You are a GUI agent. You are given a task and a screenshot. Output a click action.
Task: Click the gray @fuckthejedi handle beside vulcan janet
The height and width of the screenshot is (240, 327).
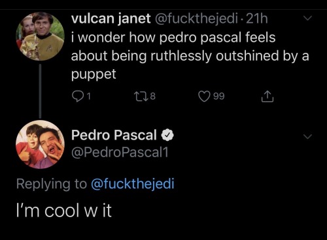point(196,19)
